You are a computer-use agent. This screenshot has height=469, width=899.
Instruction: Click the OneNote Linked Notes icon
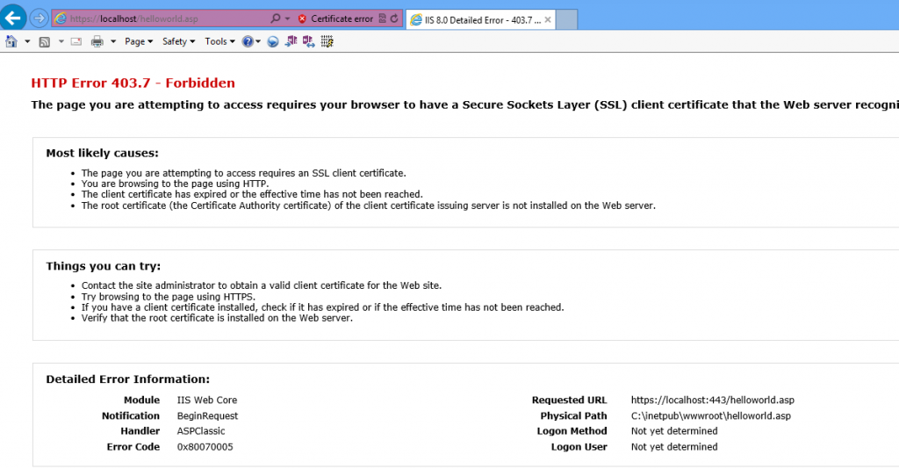(308, 41)
